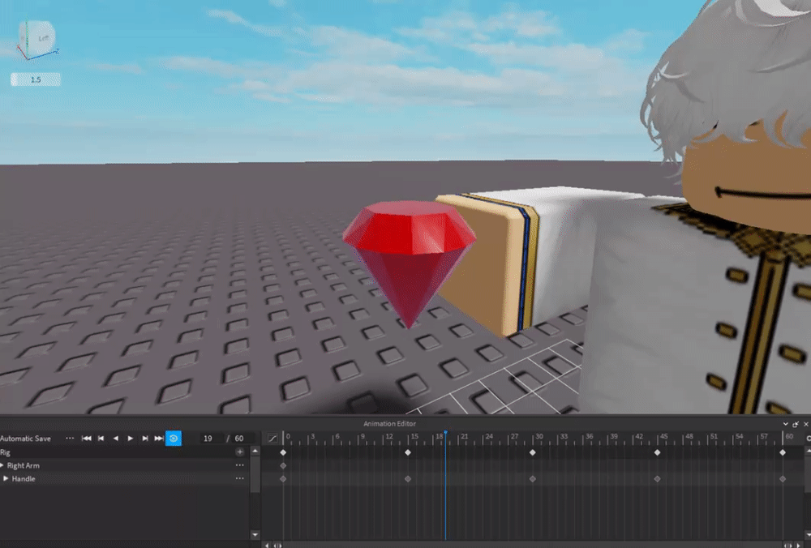Image resolution: width=811 pixels, height=548 pixels.
Task: Select the Rig summary keyframe at frame 45
Action: 657,452
